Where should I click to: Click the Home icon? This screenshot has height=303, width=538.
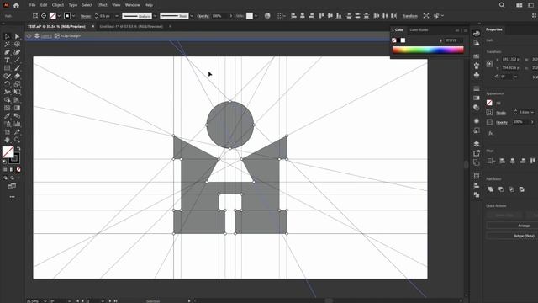tap(16, 5)
